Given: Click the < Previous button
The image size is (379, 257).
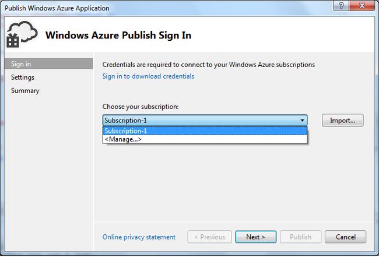Looking at the screenshot, I should point(209,237).
